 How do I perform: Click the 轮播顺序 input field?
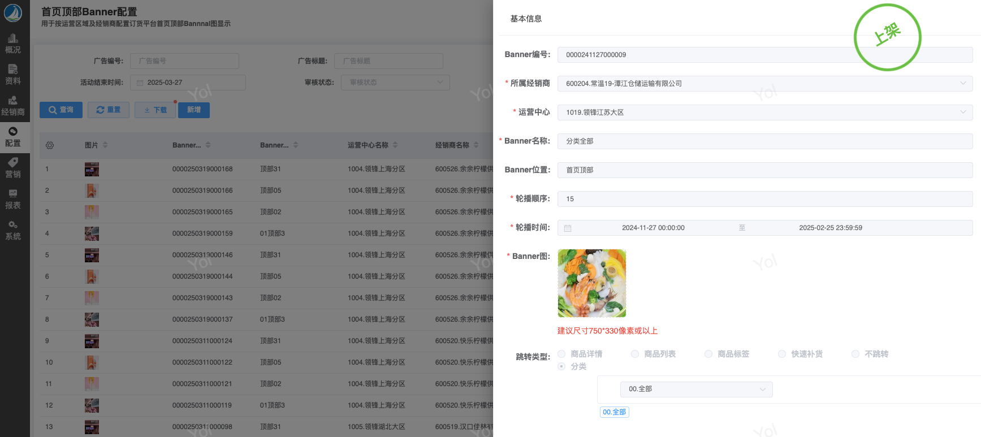pyautogui.click(x=764, y=199)
